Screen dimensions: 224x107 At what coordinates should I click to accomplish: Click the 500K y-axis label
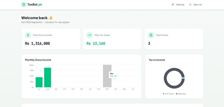[x=32, y=76]
